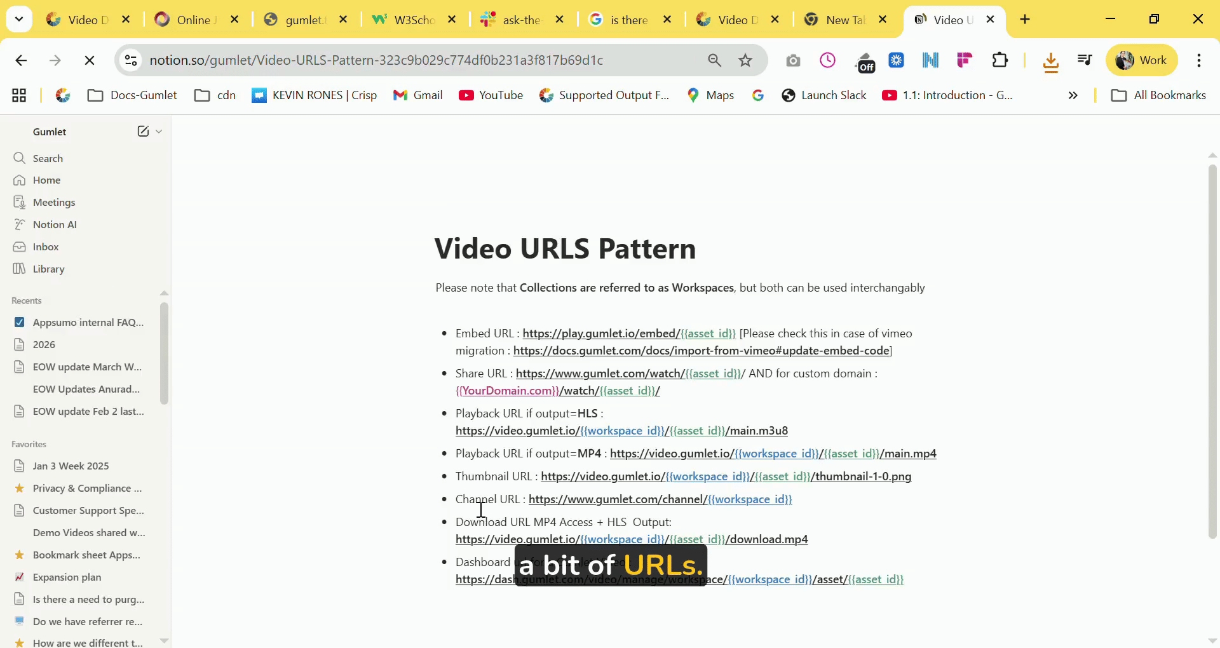Open the Inbox in sidebar
The height and width of the screenshot is (648, 1220).
46,246
